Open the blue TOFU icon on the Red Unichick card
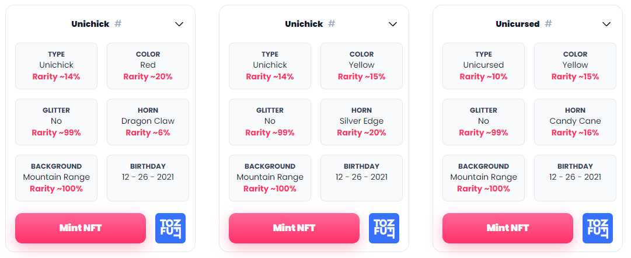 pos(170,228)
